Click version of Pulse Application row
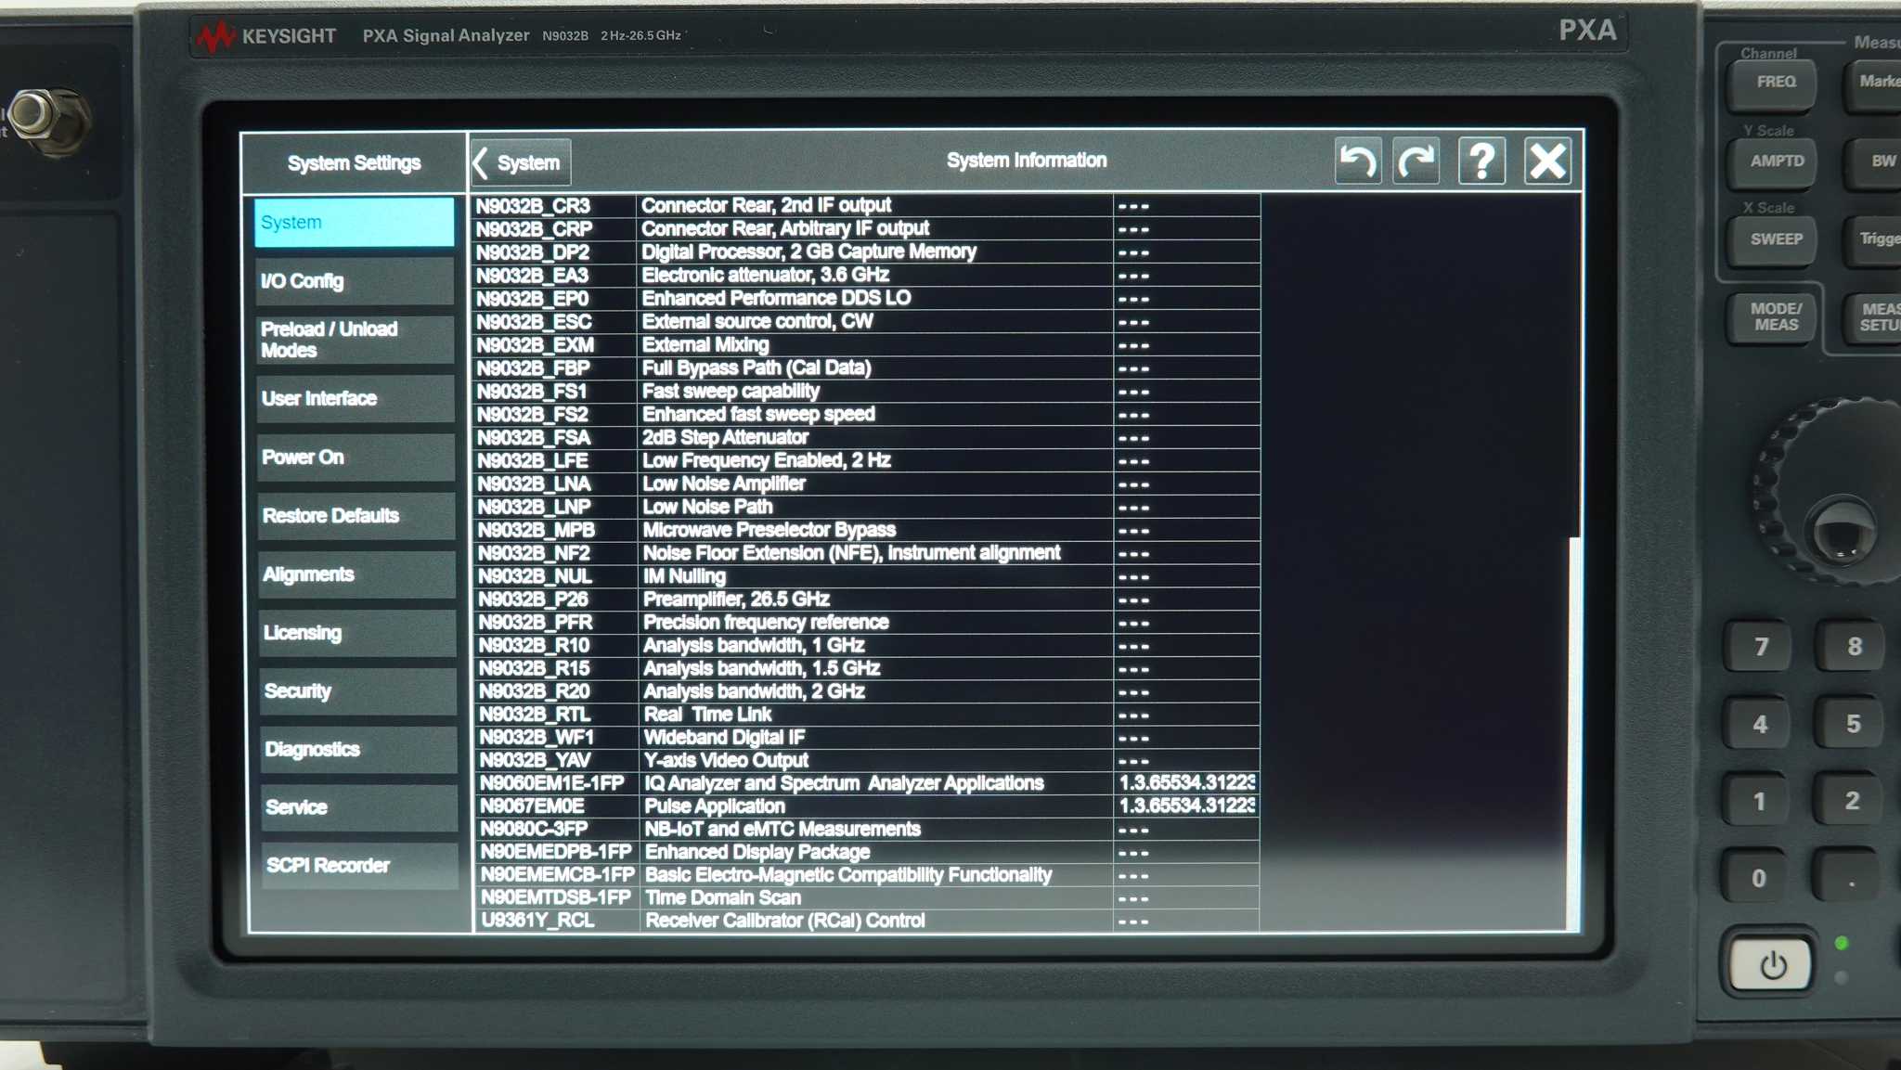Image resolution: width=1901 pixels, height=1070 pixels. (1187, 806)
